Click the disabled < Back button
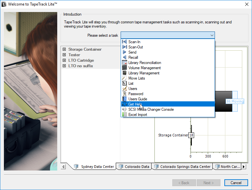 click(x=184, y=183)
